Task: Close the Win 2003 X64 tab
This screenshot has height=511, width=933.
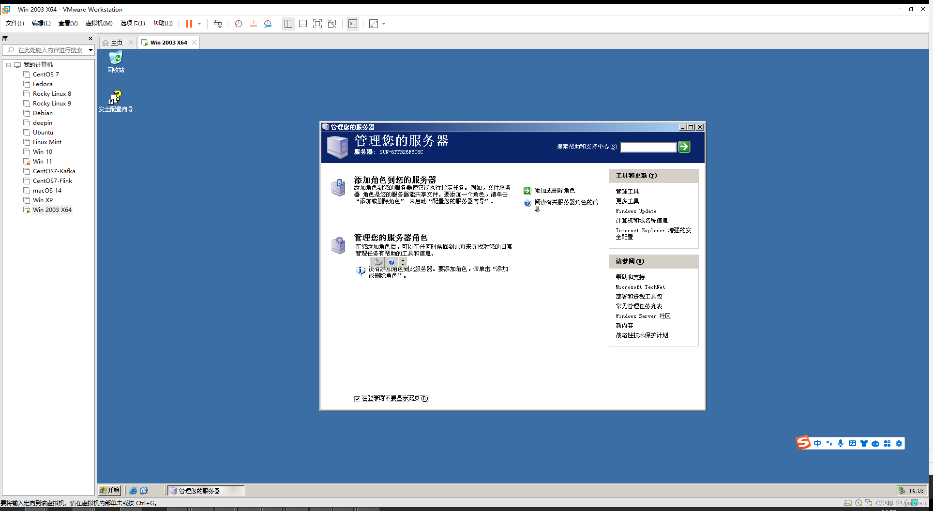Action: (x=194, y=43)
